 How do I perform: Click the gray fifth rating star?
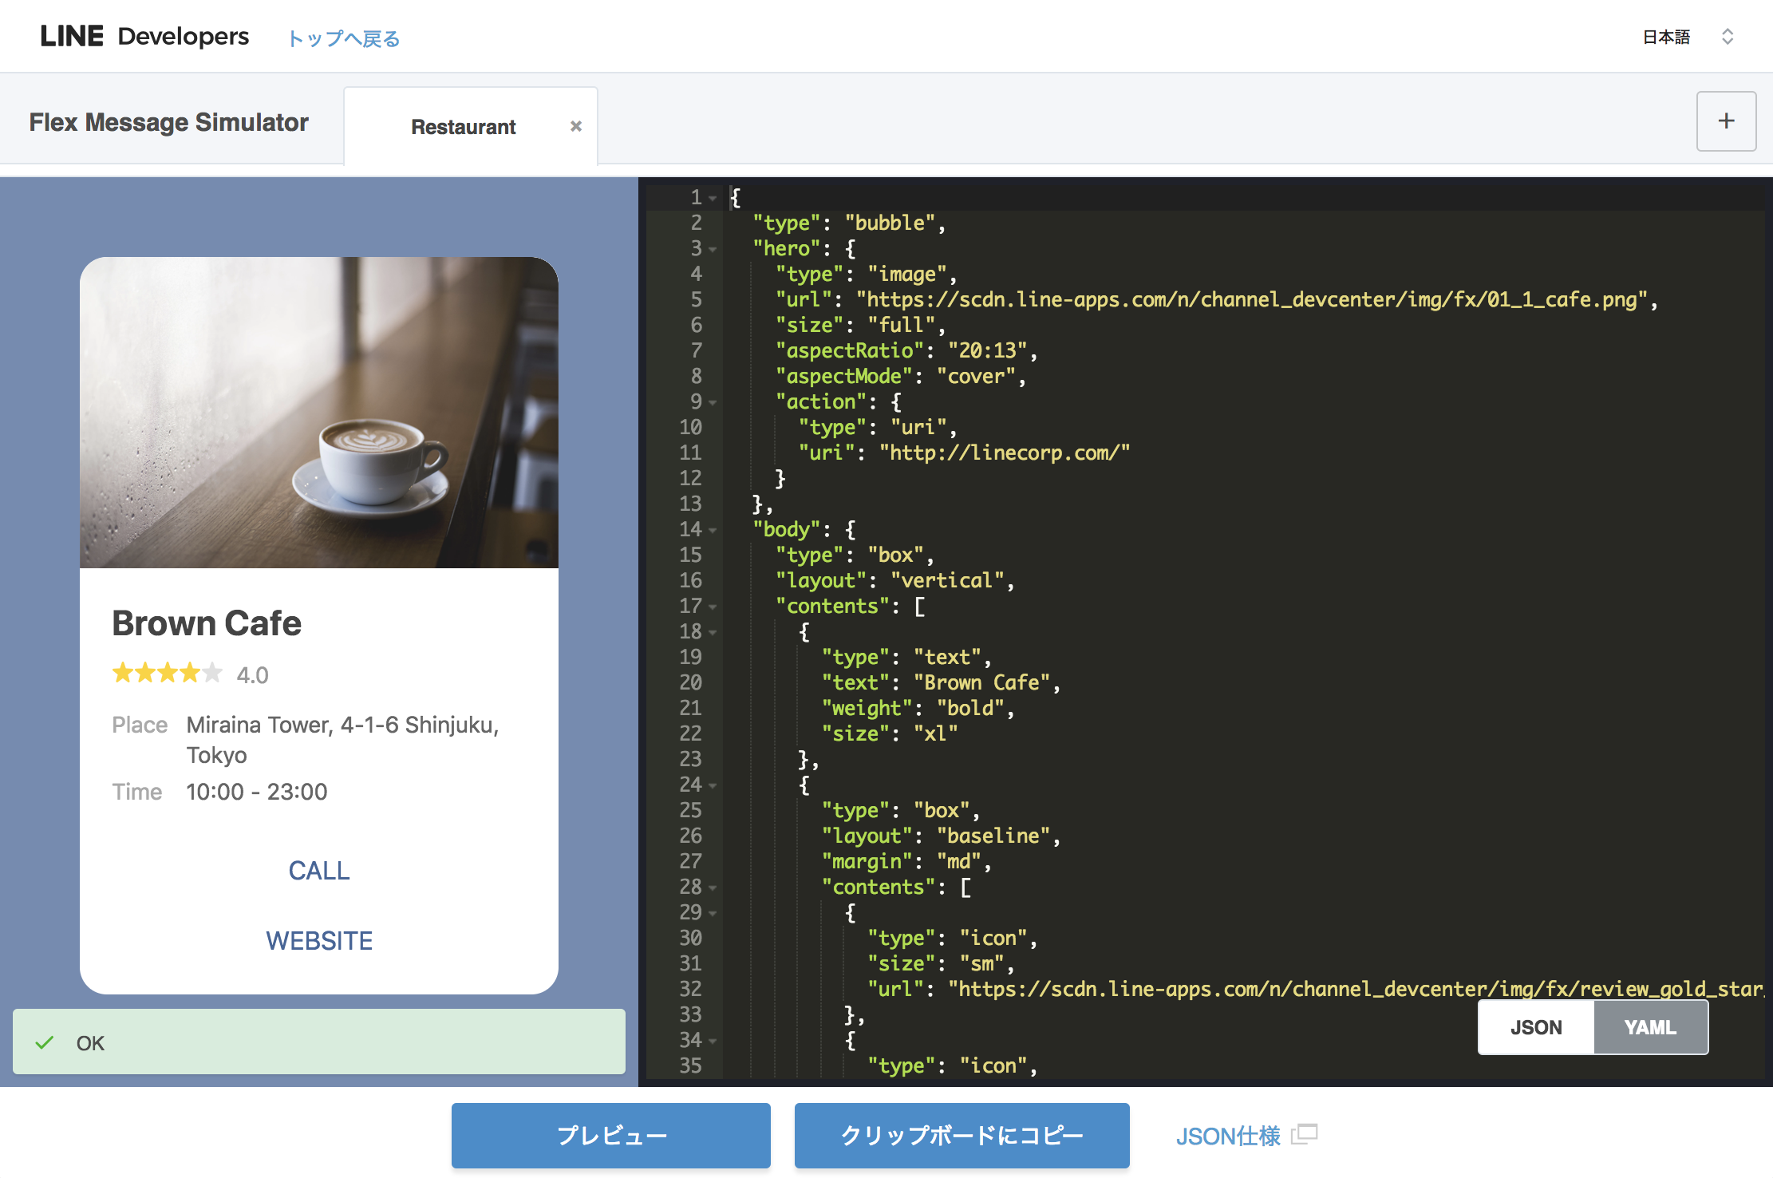[211, 673]
